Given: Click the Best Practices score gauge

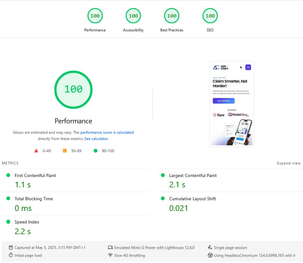Looking at the screenshot, I should point(172,16).
